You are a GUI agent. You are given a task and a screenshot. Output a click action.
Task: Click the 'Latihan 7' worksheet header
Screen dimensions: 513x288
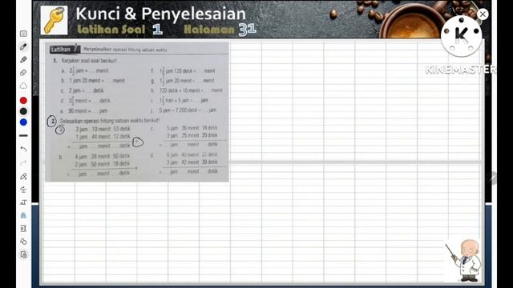pos(65,49)
